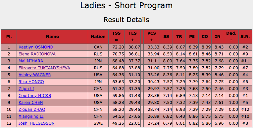This screenshot has width=253, height=128.
Task: Click the Joshi HELGESSON link
Action: 37,123
